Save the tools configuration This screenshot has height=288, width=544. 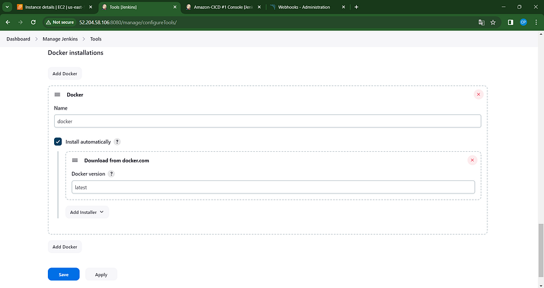point(63,274)
